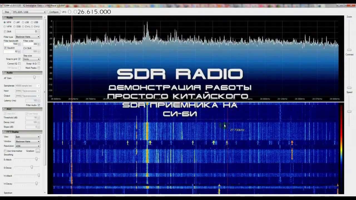Enable Swap I & Q checkbox
The image size is (356, 200).
pos(39,64)
